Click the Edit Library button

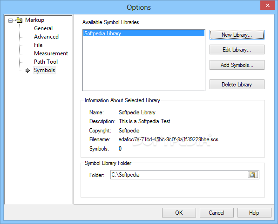(237, 50)
